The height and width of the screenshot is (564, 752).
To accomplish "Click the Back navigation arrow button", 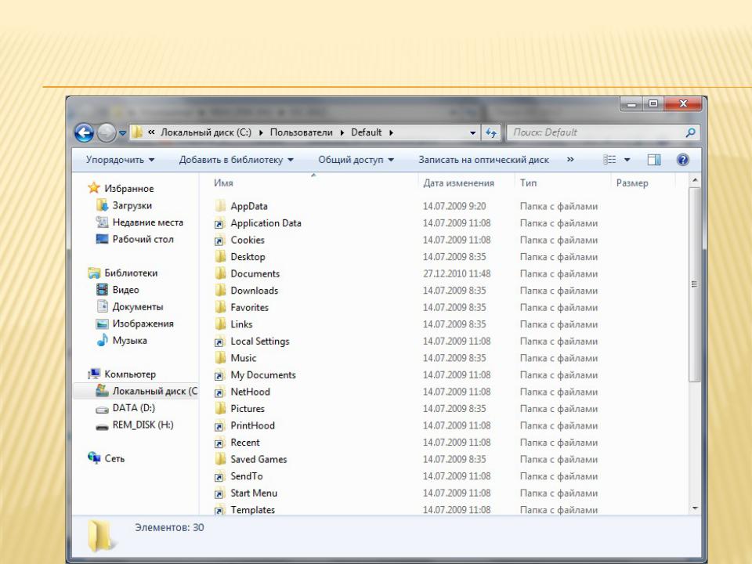I will tap(84, 133).
